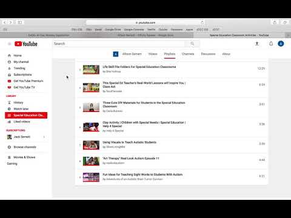Open the Home page link
Screen dimensions: 291x218
coord(18,56)
